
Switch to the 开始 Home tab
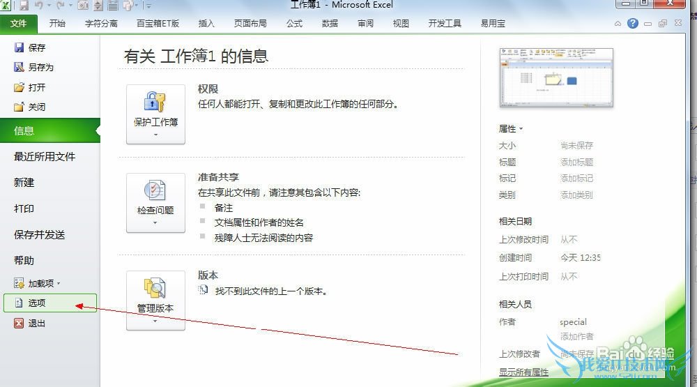[57, 24]
